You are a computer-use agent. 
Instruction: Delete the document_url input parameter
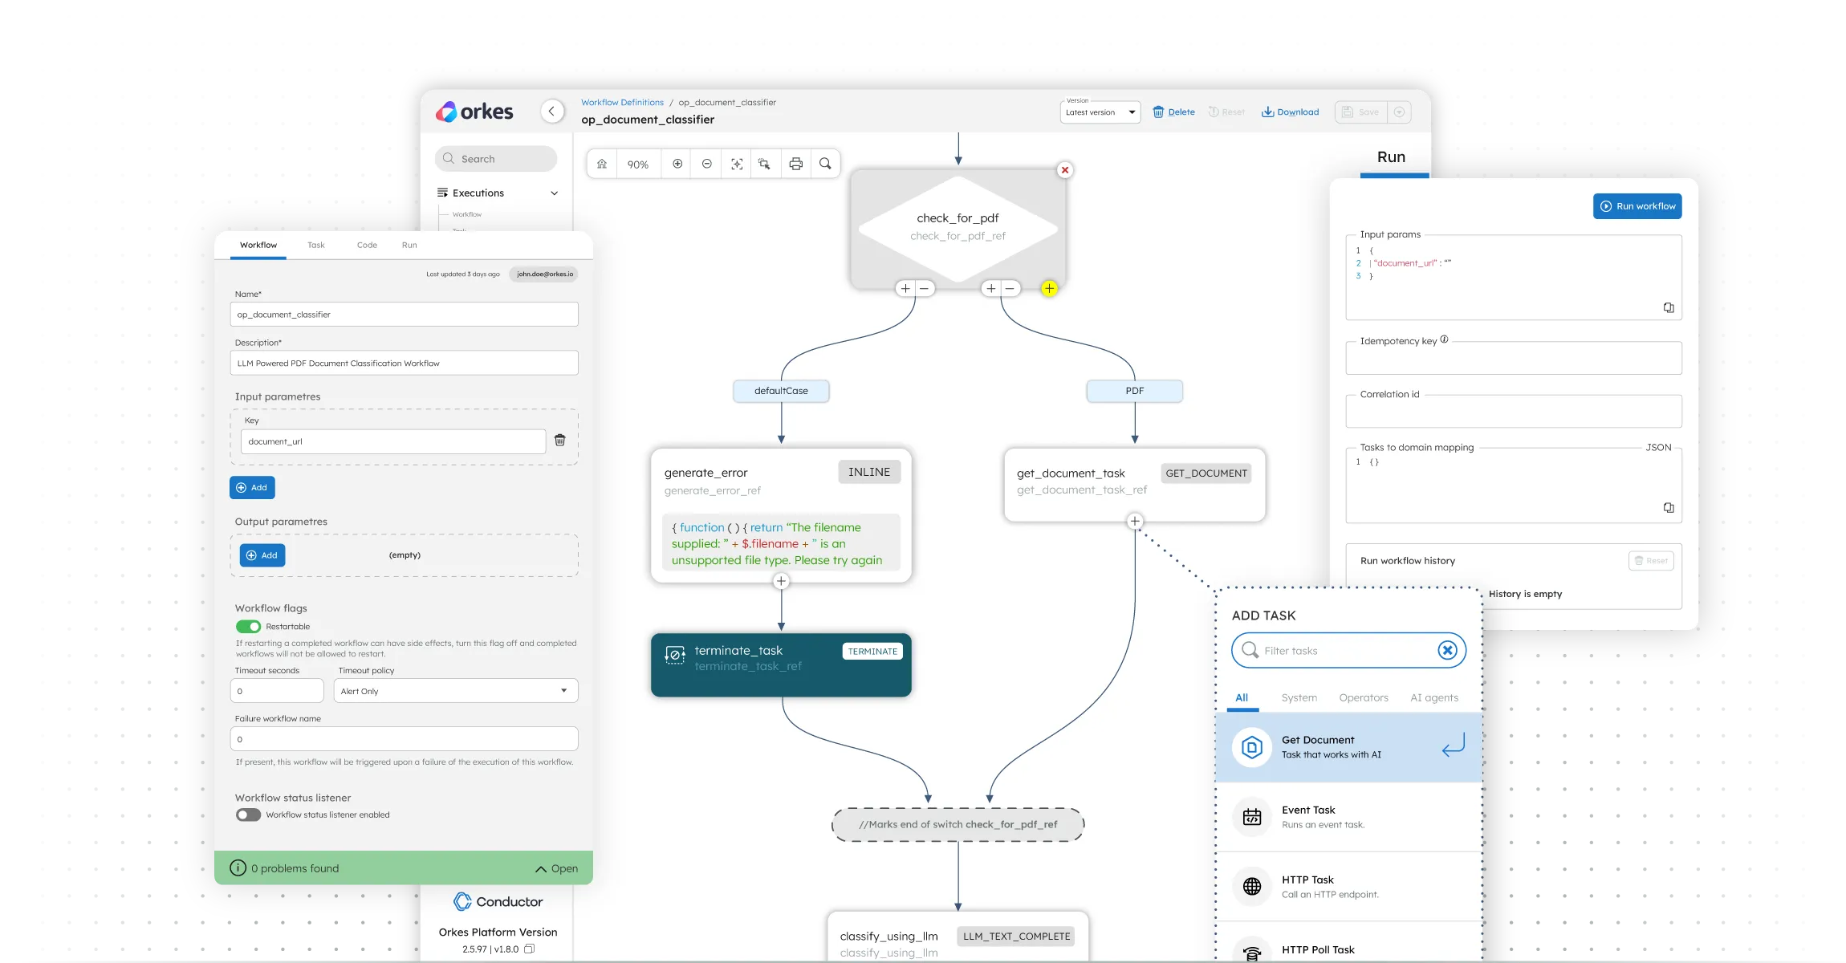point(560,441)
